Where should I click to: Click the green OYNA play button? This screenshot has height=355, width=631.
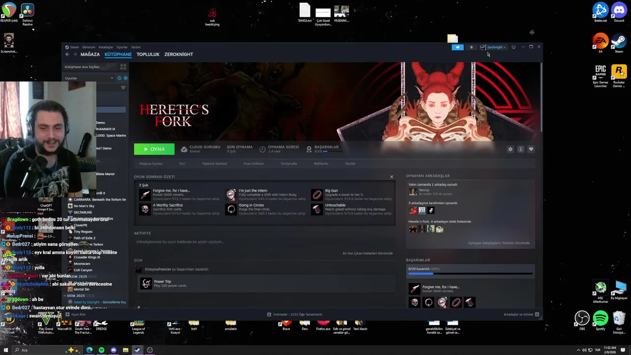tap(154, 149)
